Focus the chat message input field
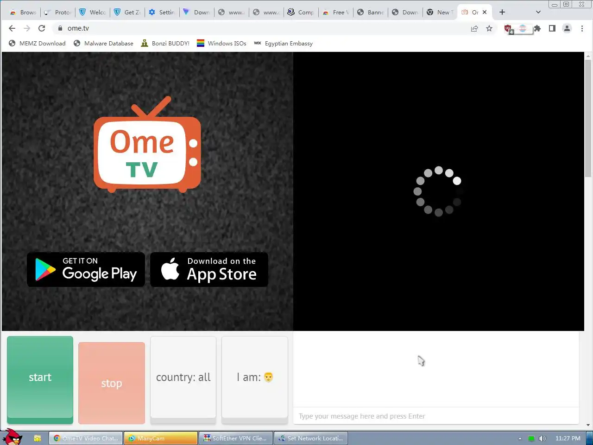The width and height of the screenshot is (593, 445). pos(436,416)
